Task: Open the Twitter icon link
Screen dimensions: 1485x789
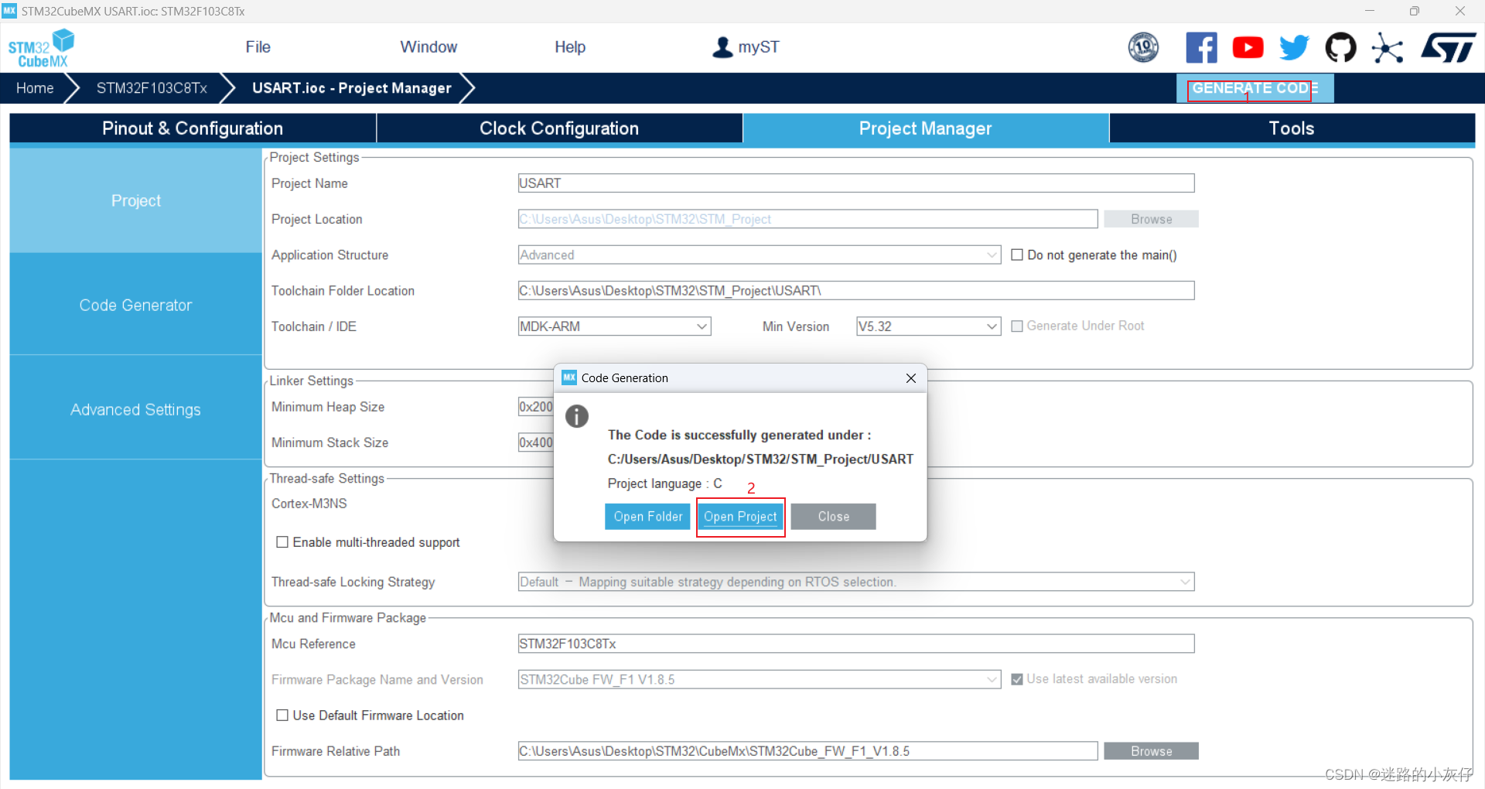Action: tap(1294, 47)
